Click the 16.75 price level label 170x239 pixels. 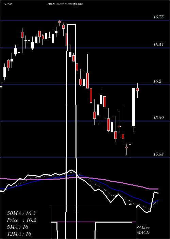tap(158, 17)
